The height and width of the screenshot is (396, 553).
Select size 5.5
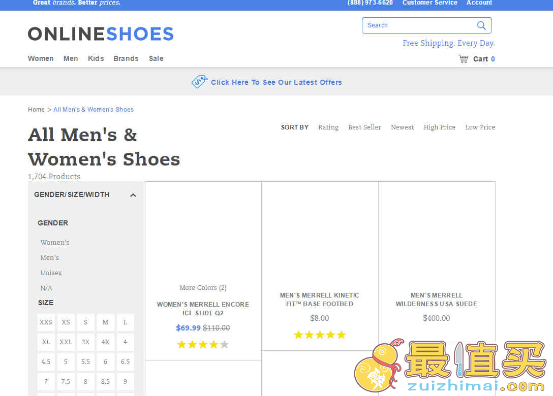85,361
